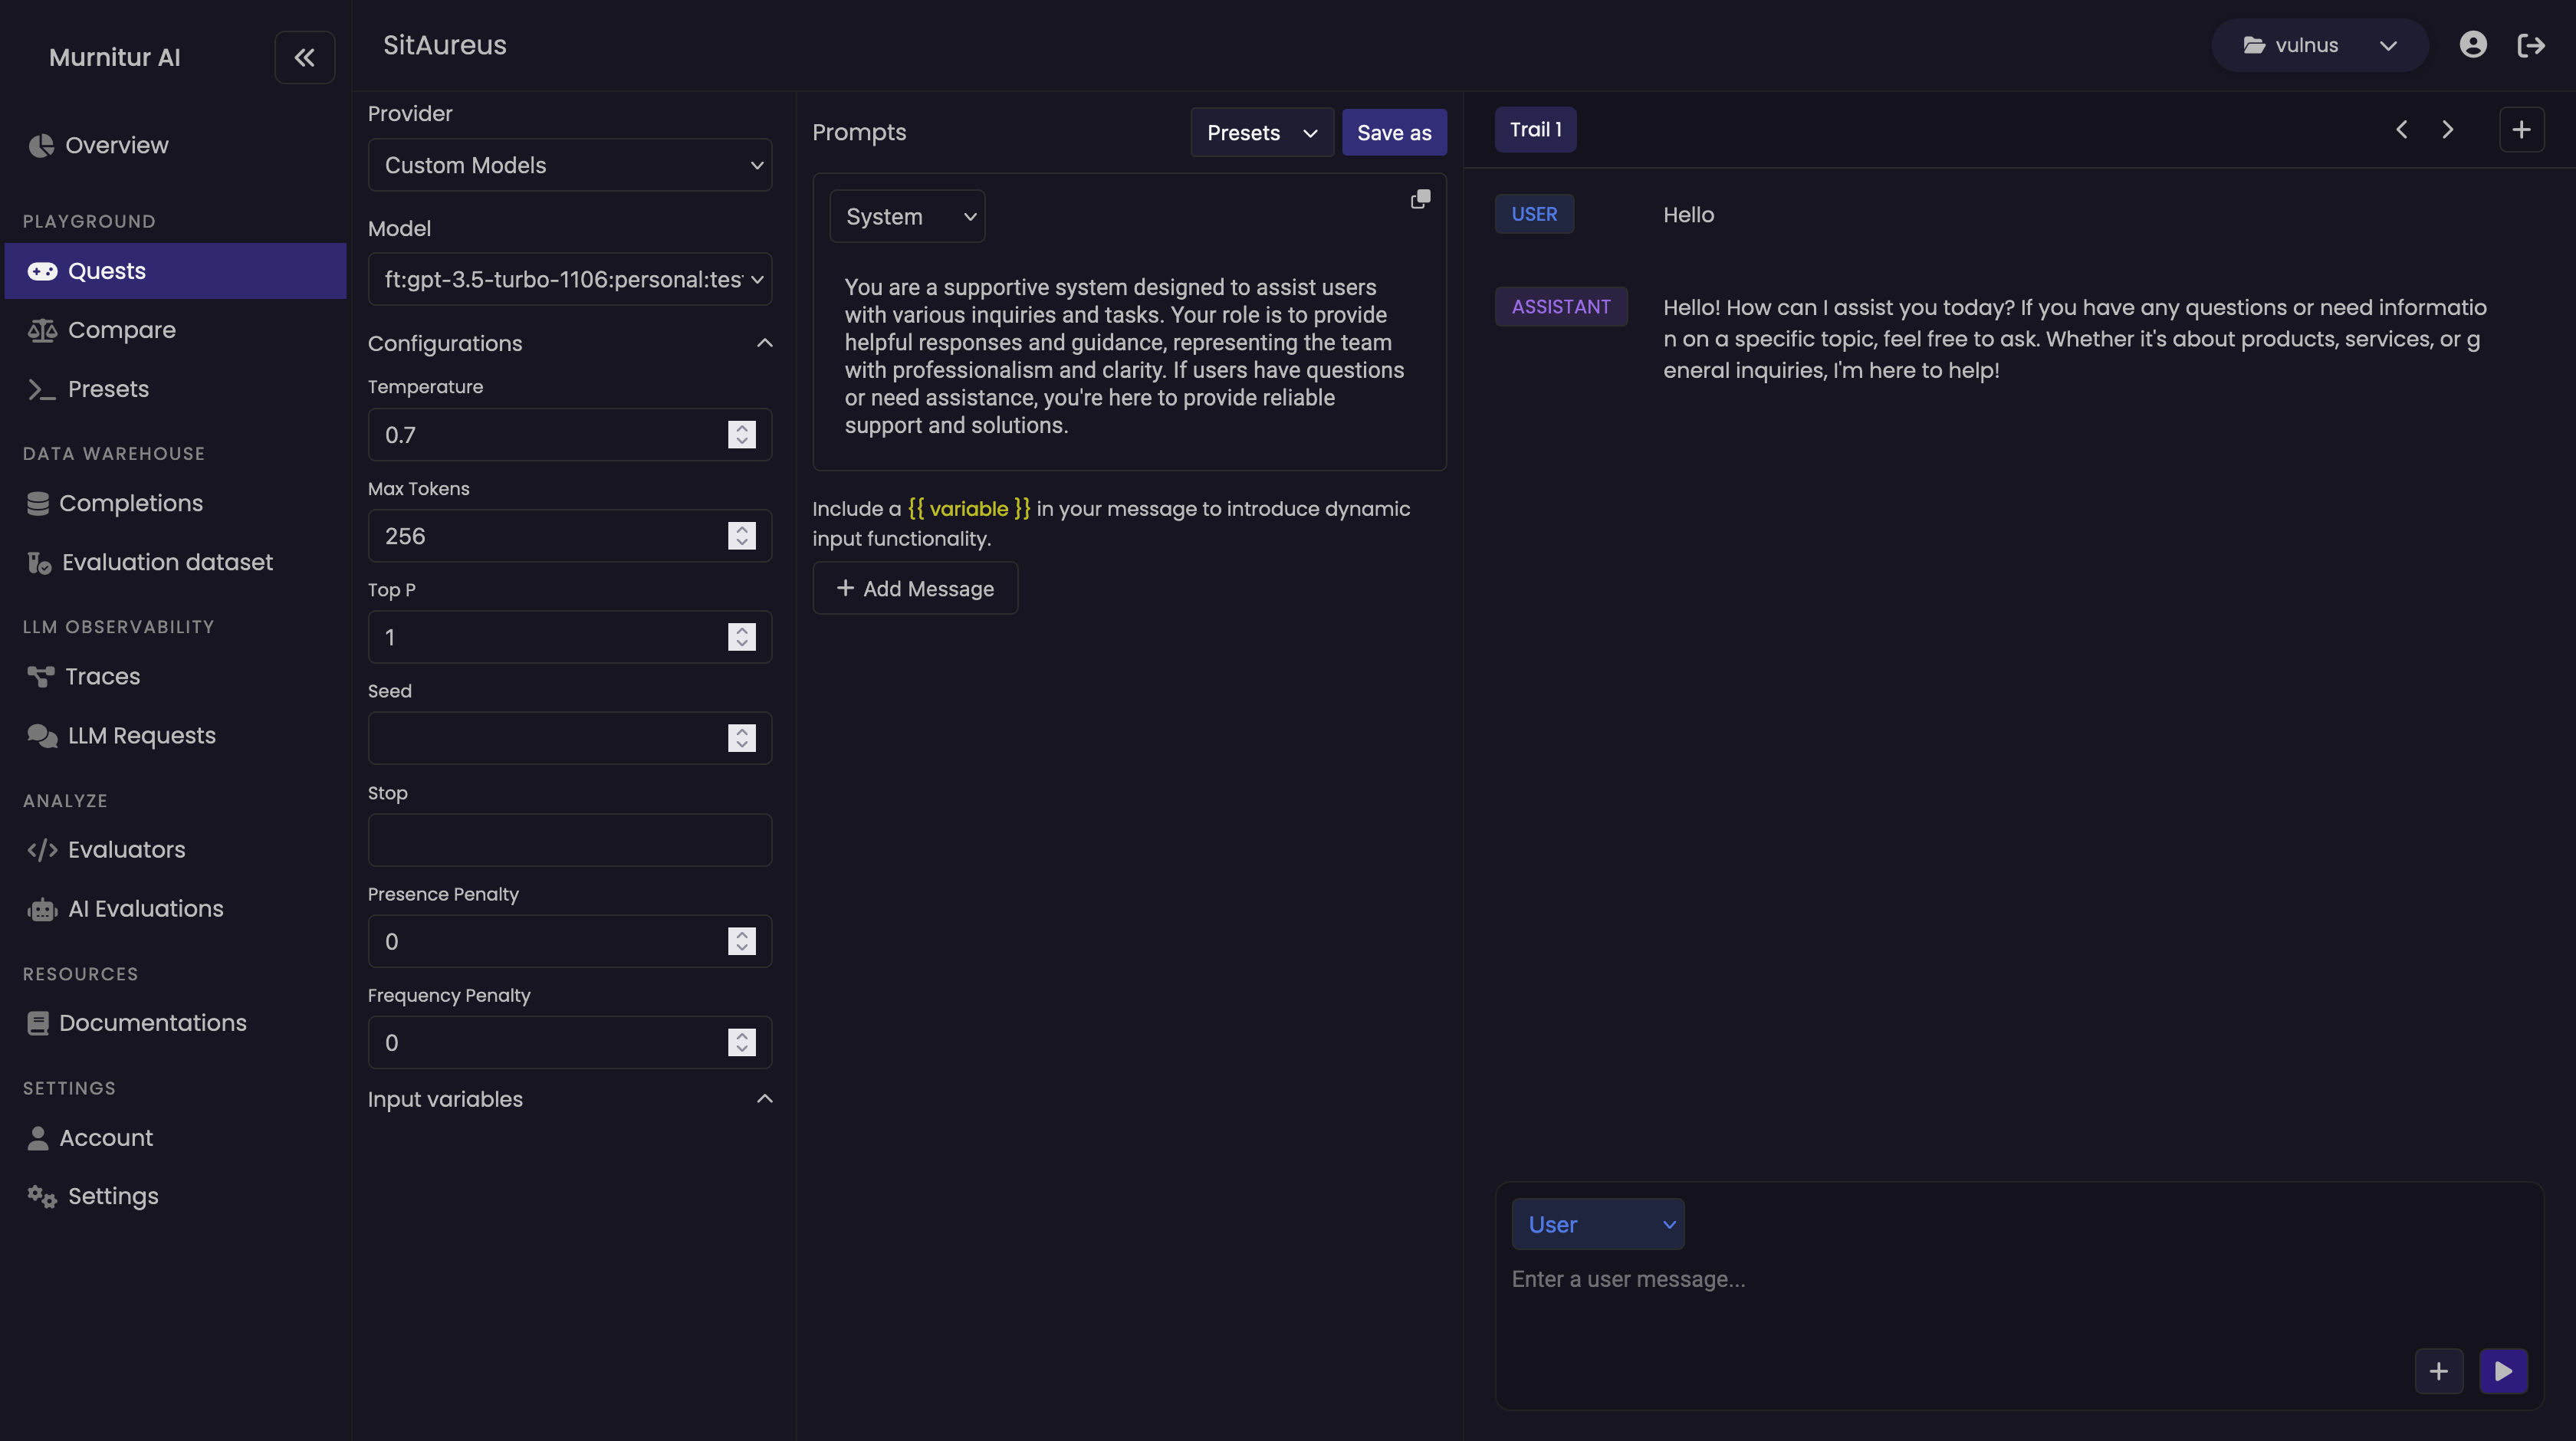Image resolution: width=2576 pixels, height=1441 pixels.
Task: Collapse the Configurations section
Action: pyautogui.click(x=764, y=343)
